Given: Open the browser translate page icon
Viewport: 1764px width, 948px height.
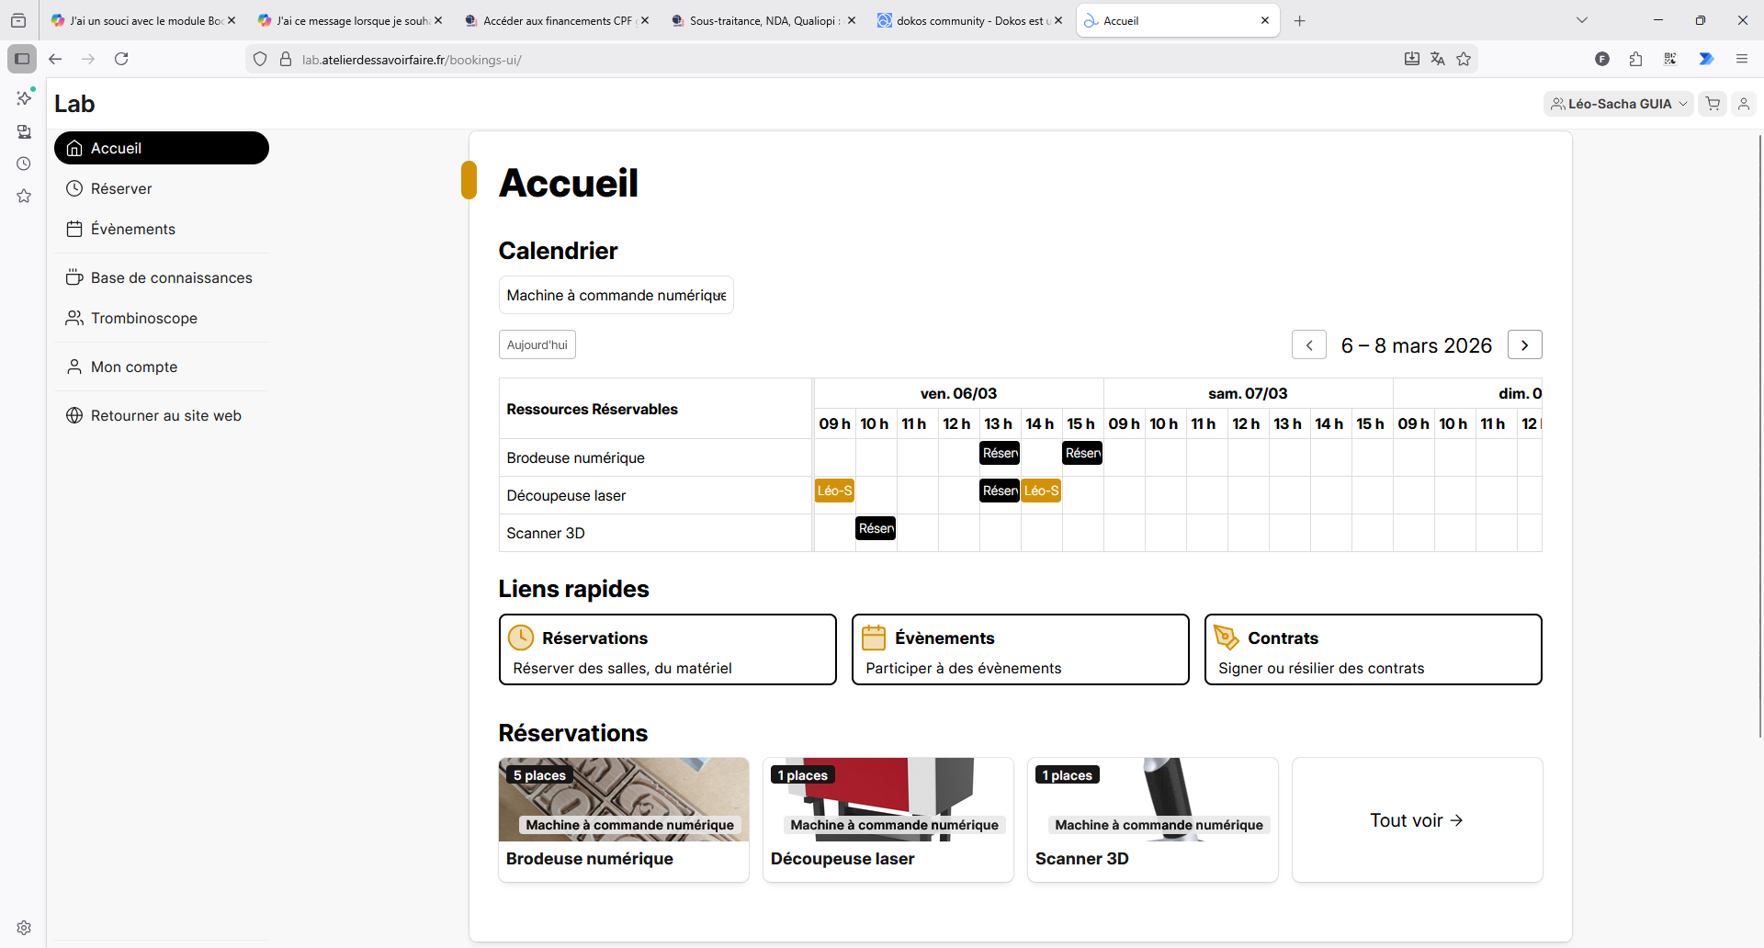Looking at the screenshot, I should pos(1438,59).
